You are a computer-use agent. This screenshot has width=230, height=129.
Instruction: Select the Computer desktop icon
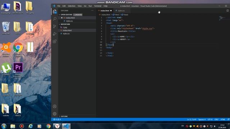click(6, 8)
